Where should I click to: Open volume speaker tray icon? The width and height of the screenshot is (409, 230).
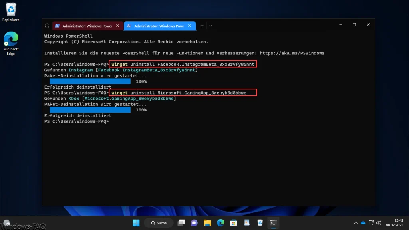[379, 223]
